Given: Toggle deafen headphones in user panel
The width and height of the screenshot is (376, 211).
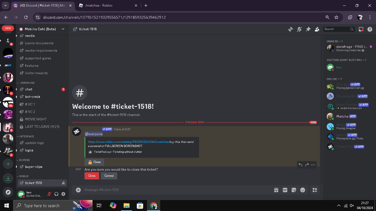Looking at the screenshot, I should tap(56, 194).
